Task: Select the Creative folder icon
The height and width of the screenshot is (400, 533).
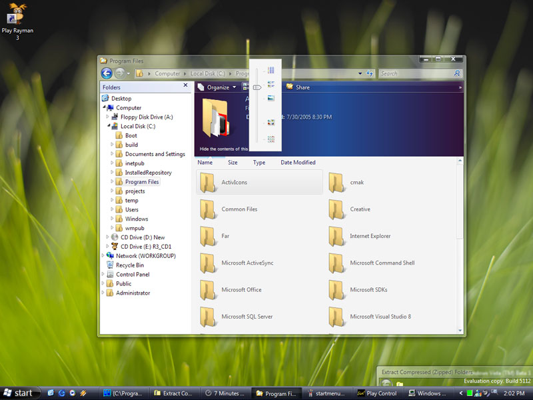Action: click(336, 209)
